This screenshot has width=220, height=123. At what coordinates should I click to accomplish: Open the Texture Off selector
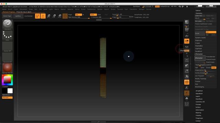click(7, 57)
